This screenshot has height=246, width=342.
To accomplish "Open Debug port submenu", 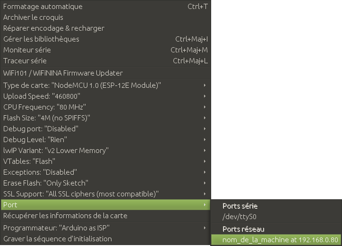I will [41, 129].
